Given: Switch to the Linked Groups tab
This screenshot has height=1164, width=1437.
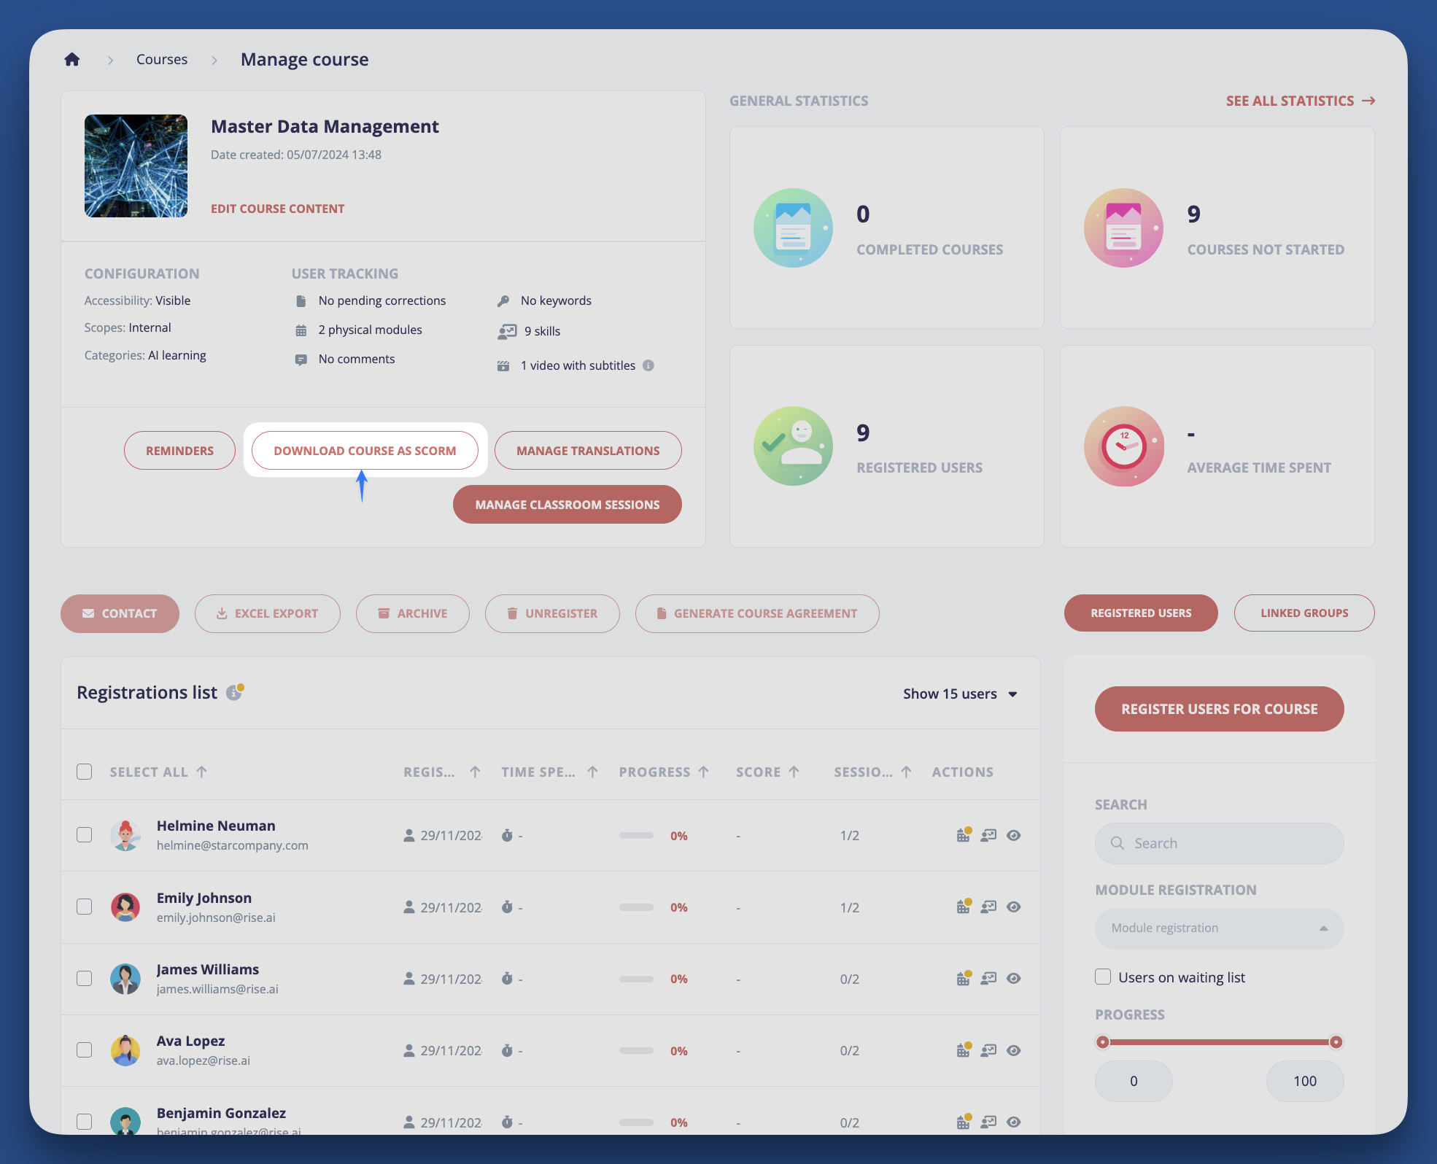Looking at the screenshot, I should pos(1304,613).
